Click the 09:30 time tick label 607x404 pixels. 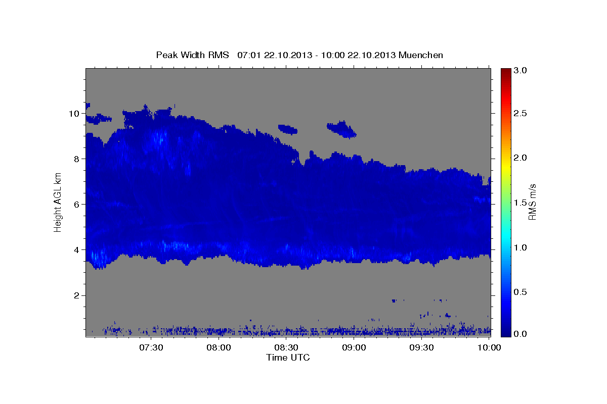click(x=421, y=348)
